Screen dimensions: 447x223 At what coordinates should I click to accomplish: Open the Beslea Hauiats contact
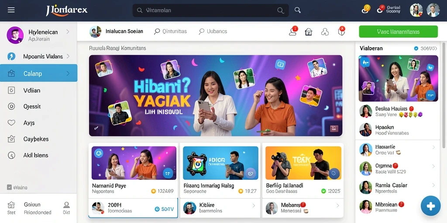pos(398,111)
